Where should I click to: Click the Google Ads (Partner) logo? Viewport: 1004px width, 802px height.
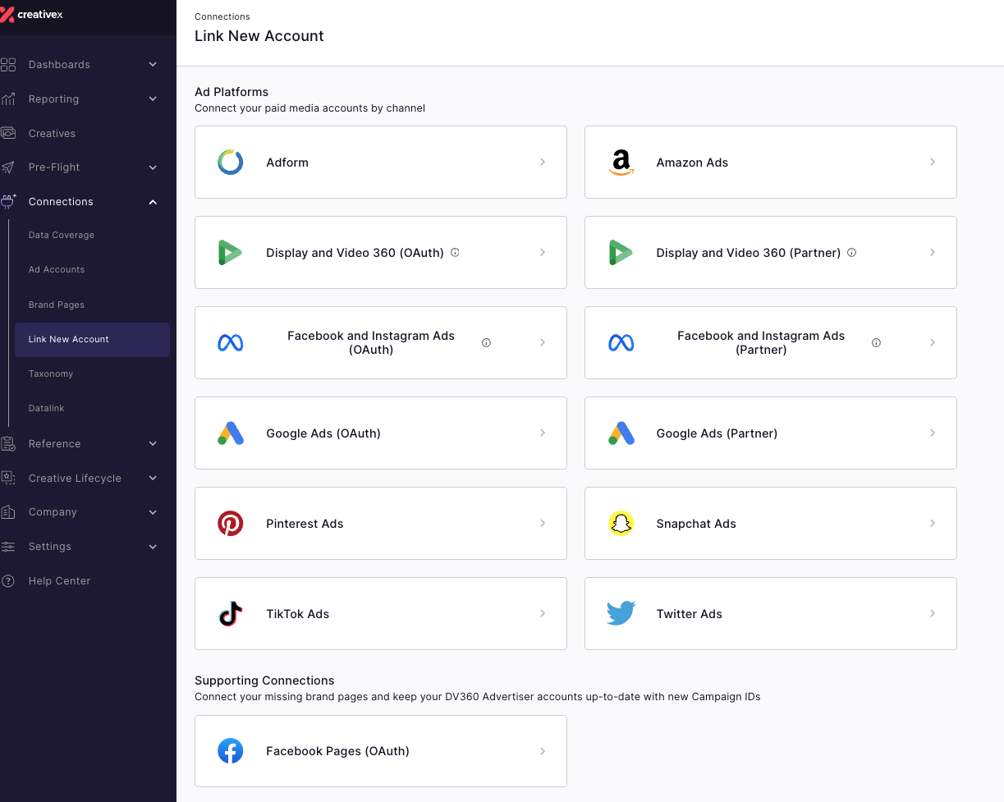tap(621, 433)
